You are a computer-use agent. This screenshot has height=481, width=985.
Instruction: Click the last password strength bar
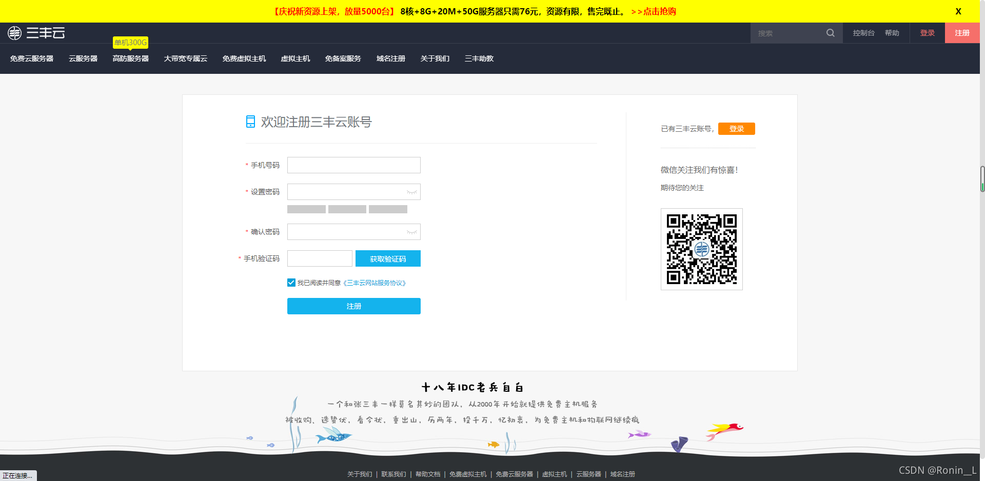click(x=388, y=209)
